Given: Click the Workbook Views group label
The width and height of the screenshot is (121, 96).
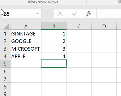Looking at the screenshot, I should [x=43, y=2].
